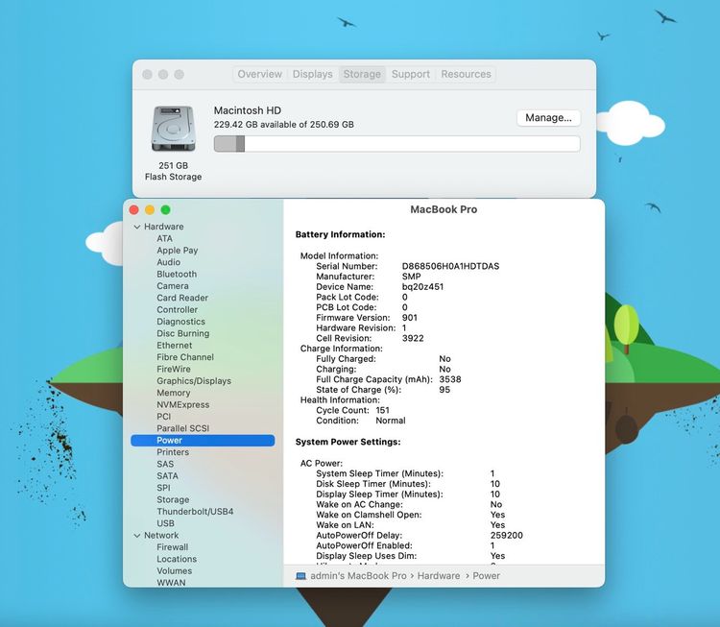The image size is (720, 627).
Task: Click Power in the path bar
Action: pos(487,576)
